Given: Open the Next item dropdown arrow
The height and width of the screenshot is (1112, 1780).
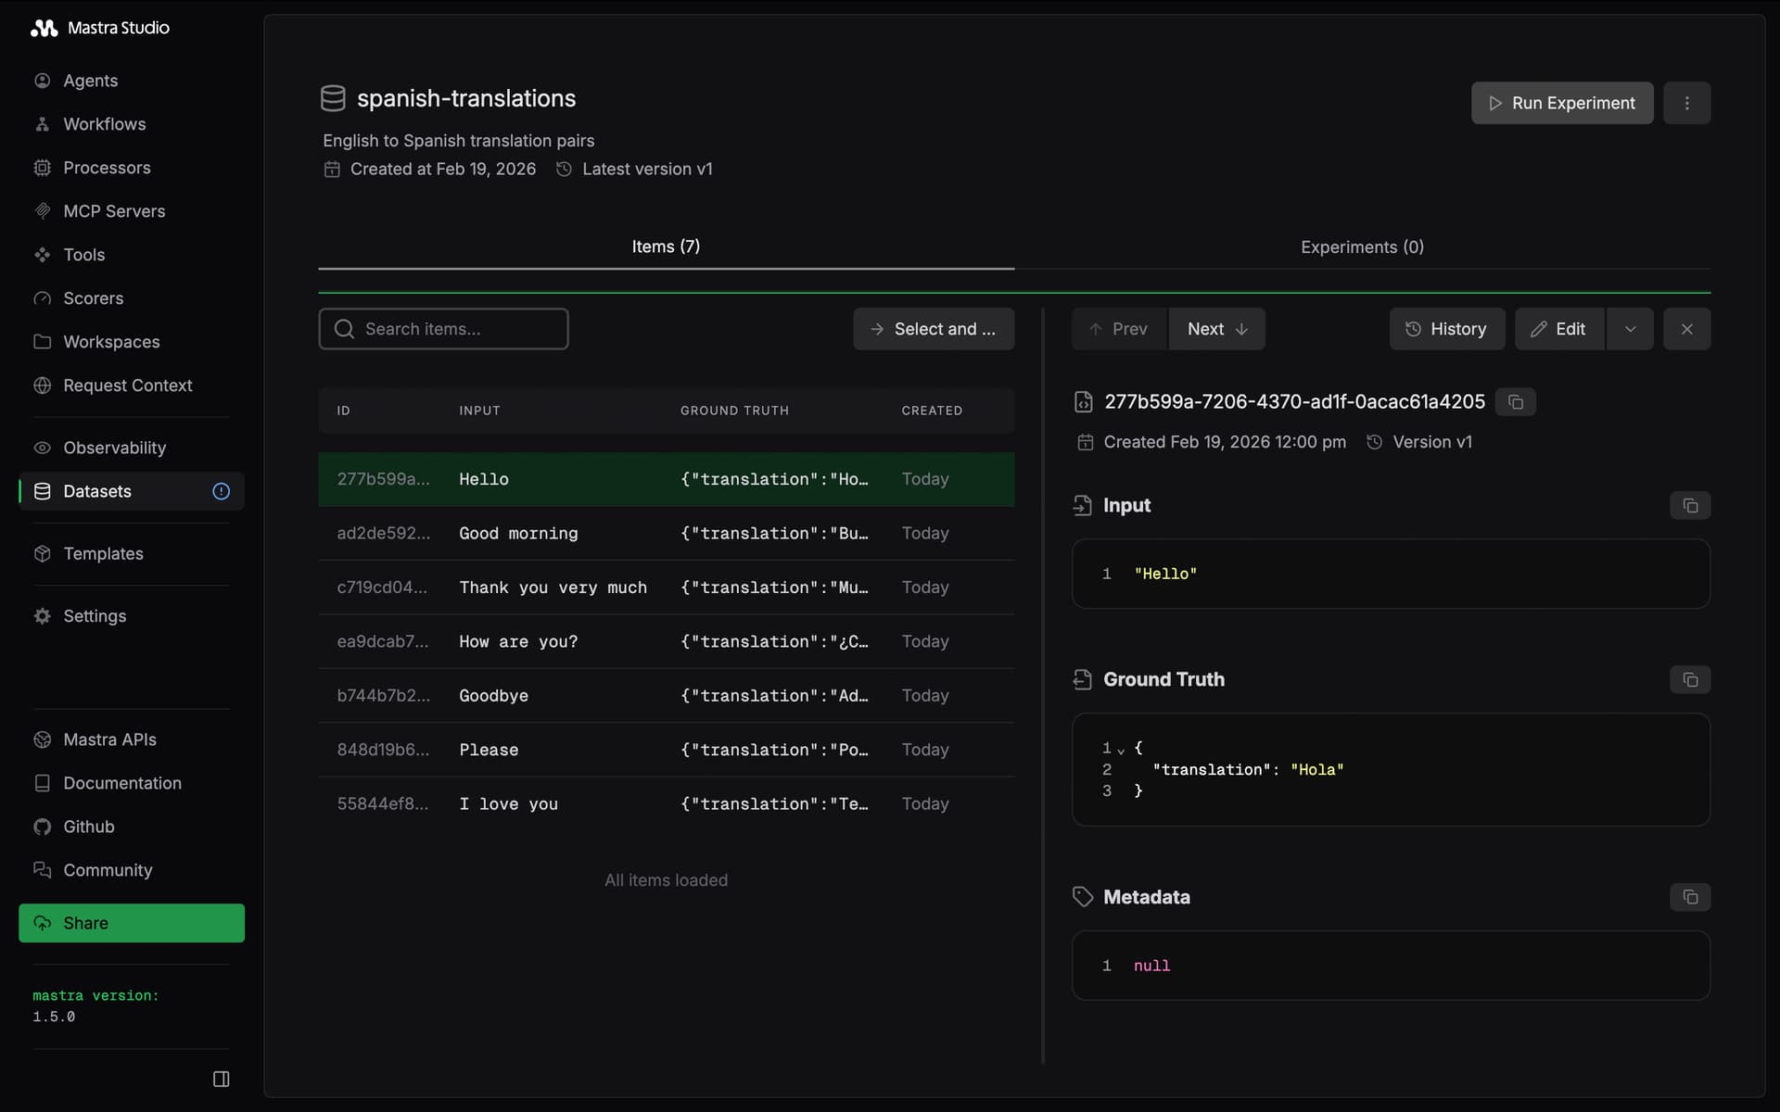Looking at the screenshot, I should click(1242, 329).
